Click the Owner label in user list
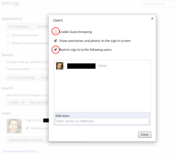 [102, 66]
